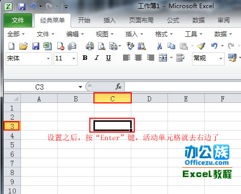Open the 数据 classic menu
This screenshot has height=194, width=241.
[x=223, y=34]
